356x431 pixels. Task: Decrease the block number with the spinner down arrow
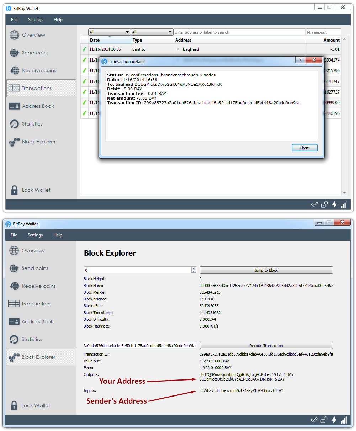click(x=193, y=272)
